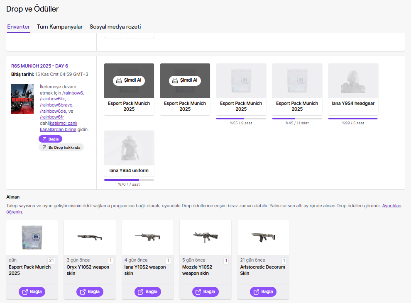This screenshot has height=303, width=411.
Task: Select the Envanter tab
Action: [x=18, y=27]
